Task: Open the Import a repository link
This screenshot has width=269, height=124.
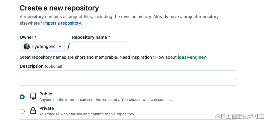Action: (x=62, y=23)
